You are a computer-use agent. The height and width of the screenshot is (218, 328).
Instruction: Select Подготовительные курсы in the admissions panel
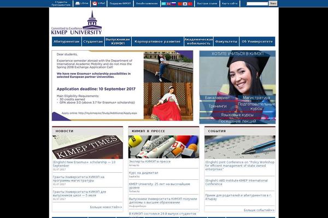[x=256, y=106]
